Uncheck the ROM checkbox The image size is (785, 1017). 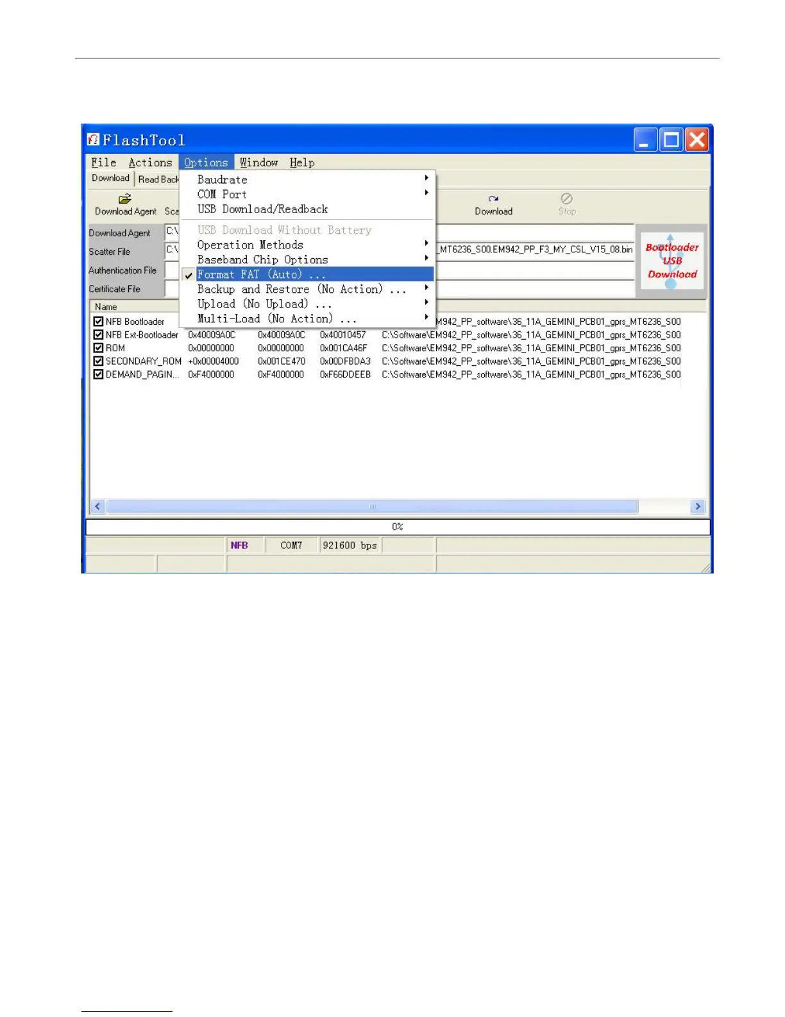98,348
